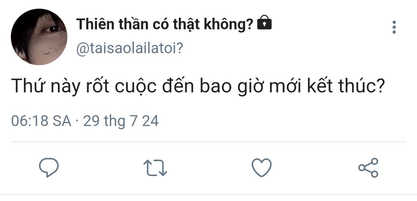417x201 pixels.
Task: Click the words "kết thúc?" in the tweet
Action: click(x=346, y=86)
